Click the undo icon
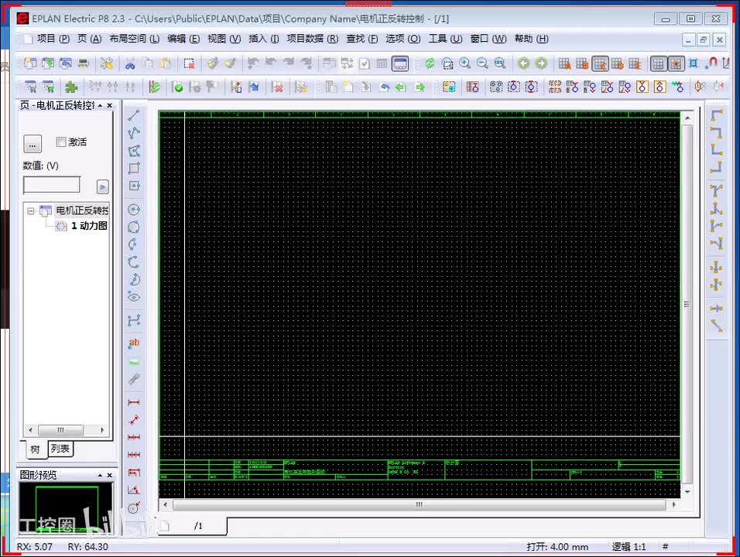Screen dimensions: 740x557 coord(253,63)
